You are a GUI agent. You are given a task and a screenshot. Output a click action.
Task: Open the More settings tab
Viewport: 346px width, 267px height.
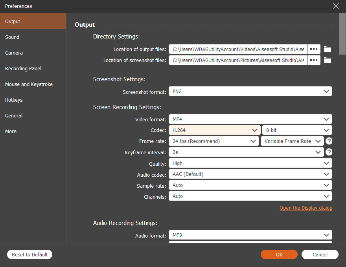[x=33, y=131]
